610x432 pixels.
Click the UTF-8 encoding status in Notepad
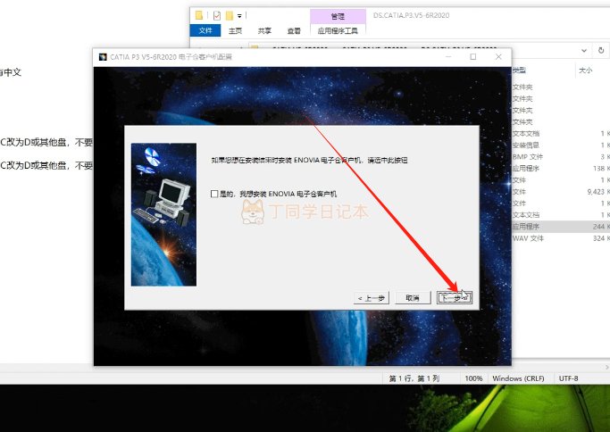click(568, 378)
